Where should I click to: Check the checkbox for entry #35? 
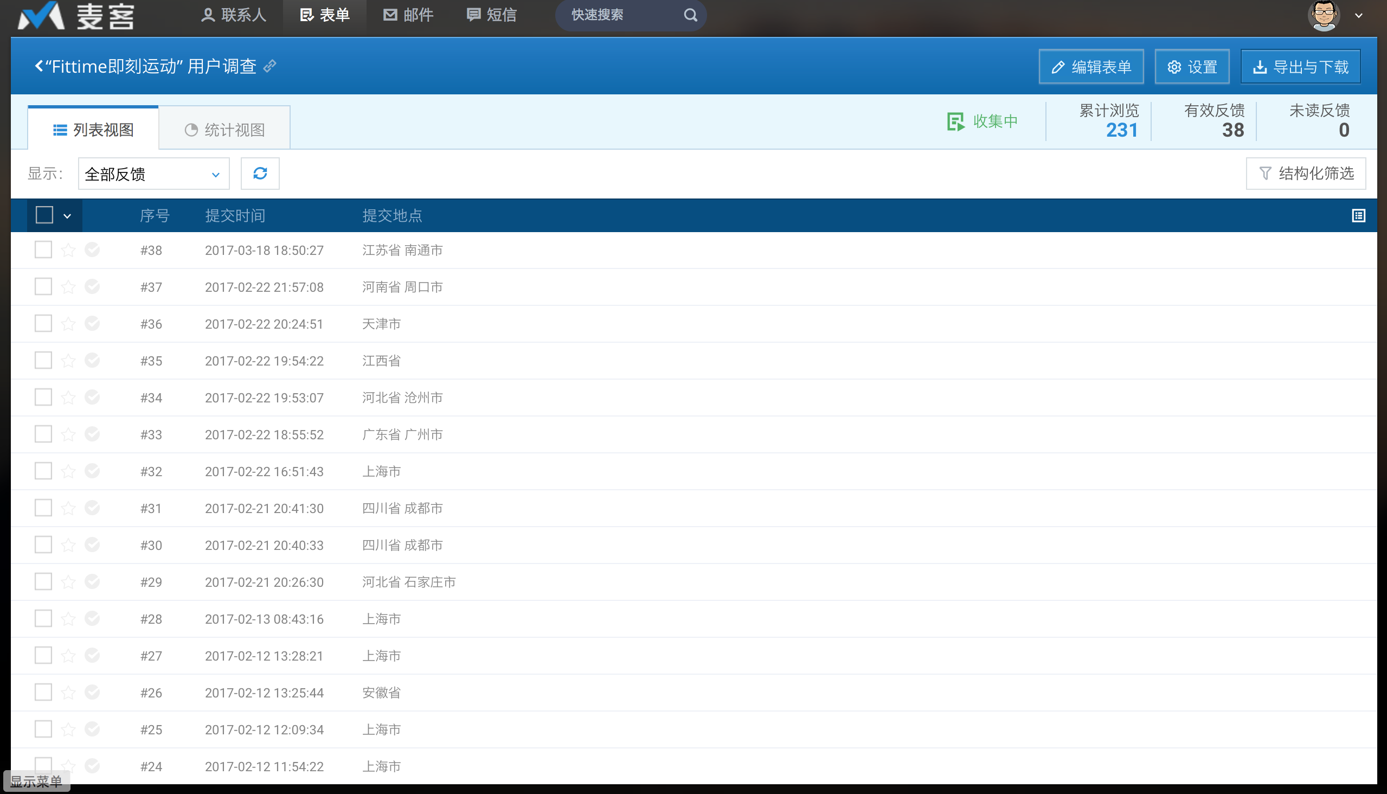[43, 360]
